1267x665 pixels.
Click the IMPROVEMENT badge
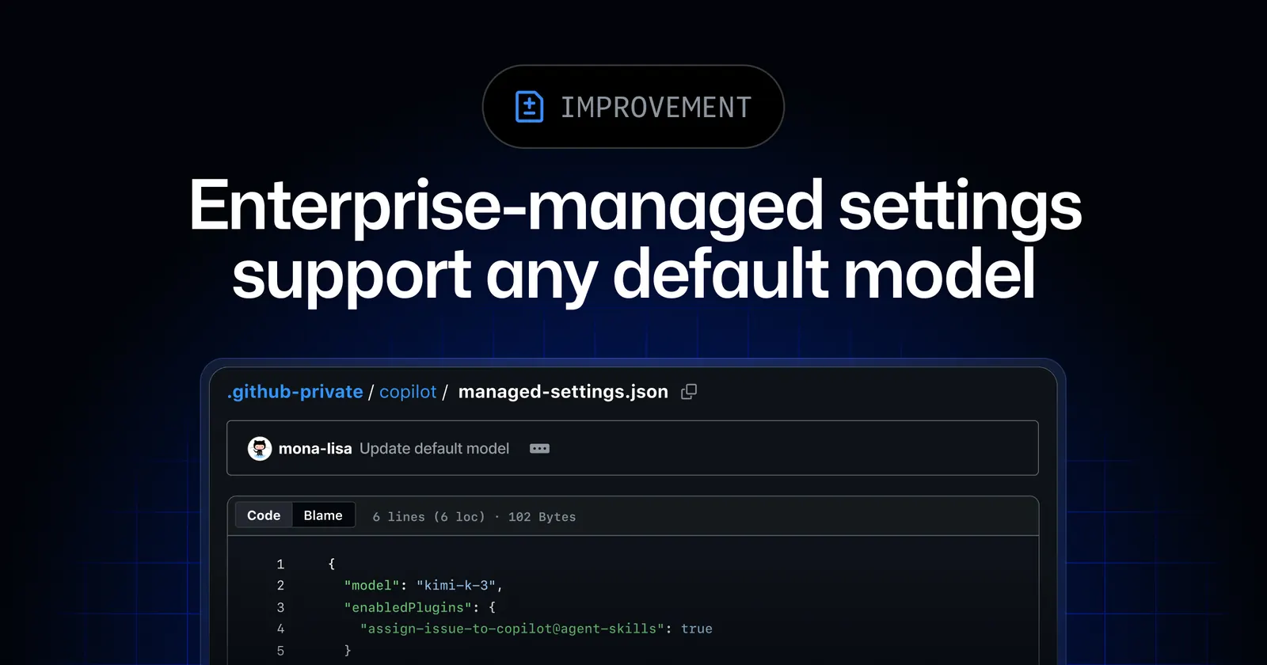pyautogui.click(x=633, y=106)
